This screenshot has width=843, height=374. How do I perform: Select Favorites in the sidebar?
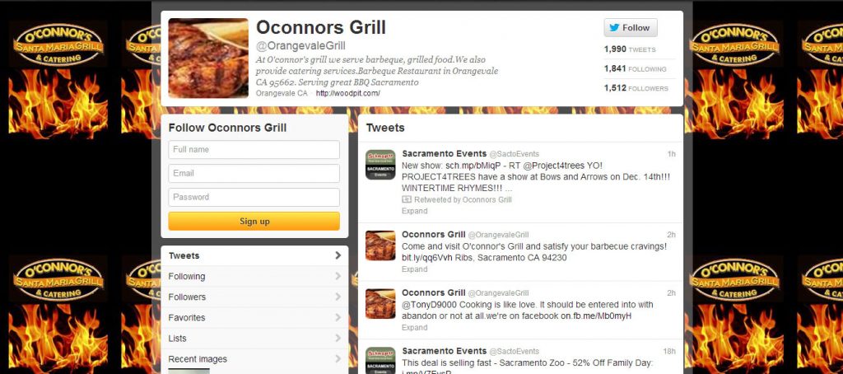(x=254, y=317)
